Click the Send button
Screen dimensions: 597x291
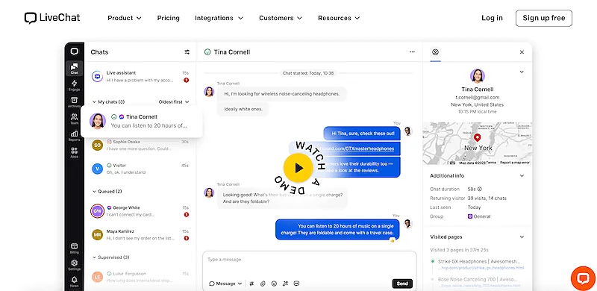pyautogui.click(x=402, y=284)
